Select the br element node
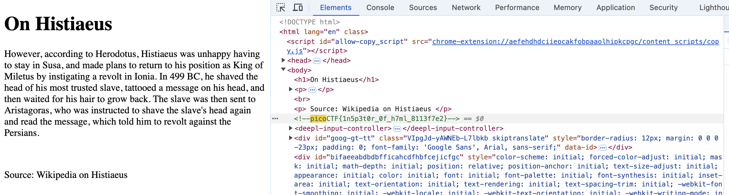 302,99
